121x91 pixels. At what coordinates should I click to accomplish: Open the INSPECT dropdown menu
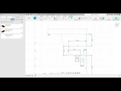(x=96, y=20)
